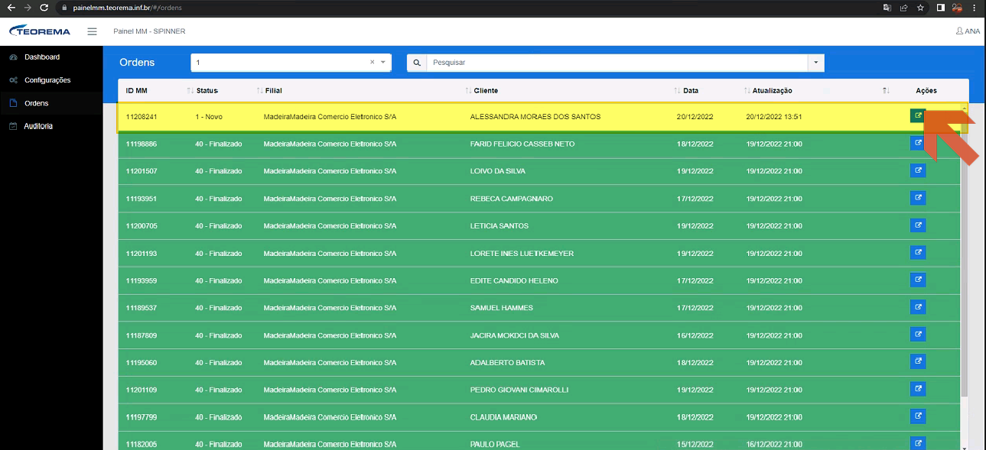Viewport: 986px width, 450px height.
Task: Select client ALESSANDRA MORAES DOS SANTOS
Action: pos(535,117)
